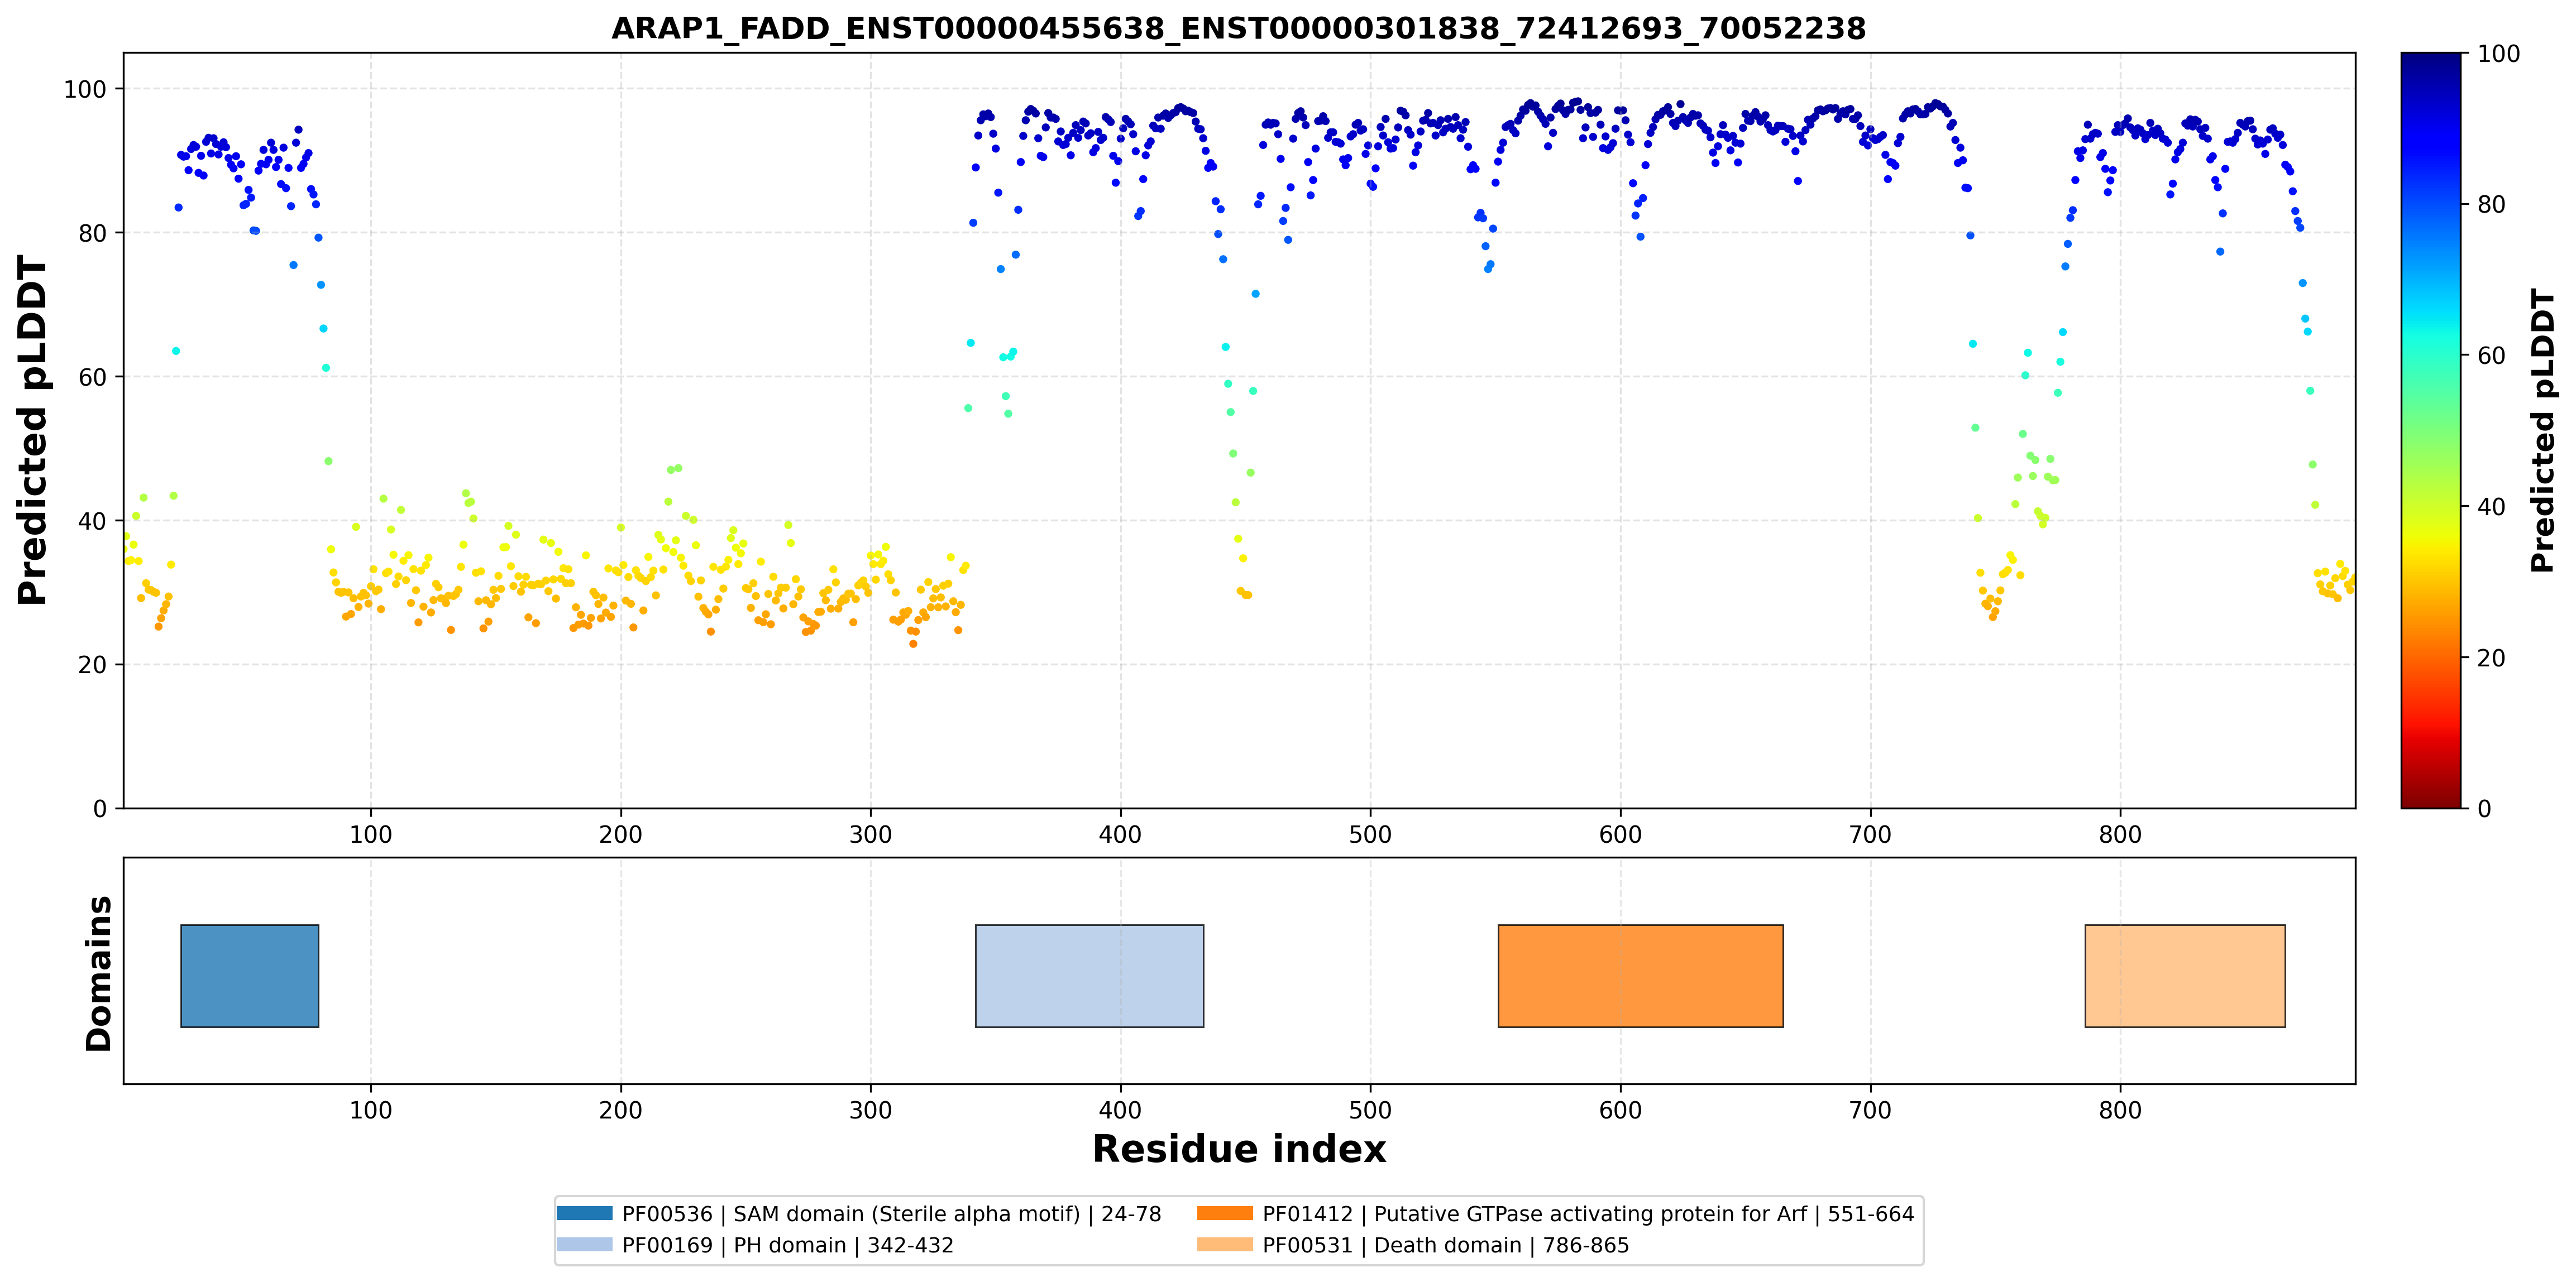Click the PH domain legend entry

(788, 1245)
